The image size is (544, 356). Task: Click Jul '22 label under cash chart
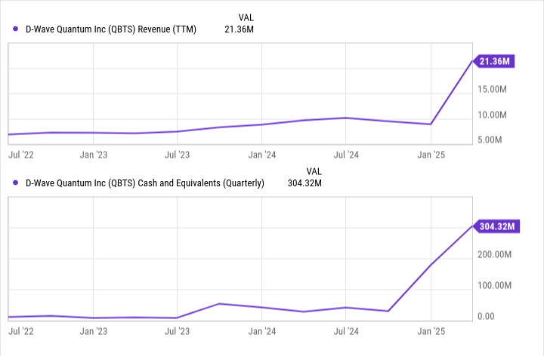tap(21, 331)
